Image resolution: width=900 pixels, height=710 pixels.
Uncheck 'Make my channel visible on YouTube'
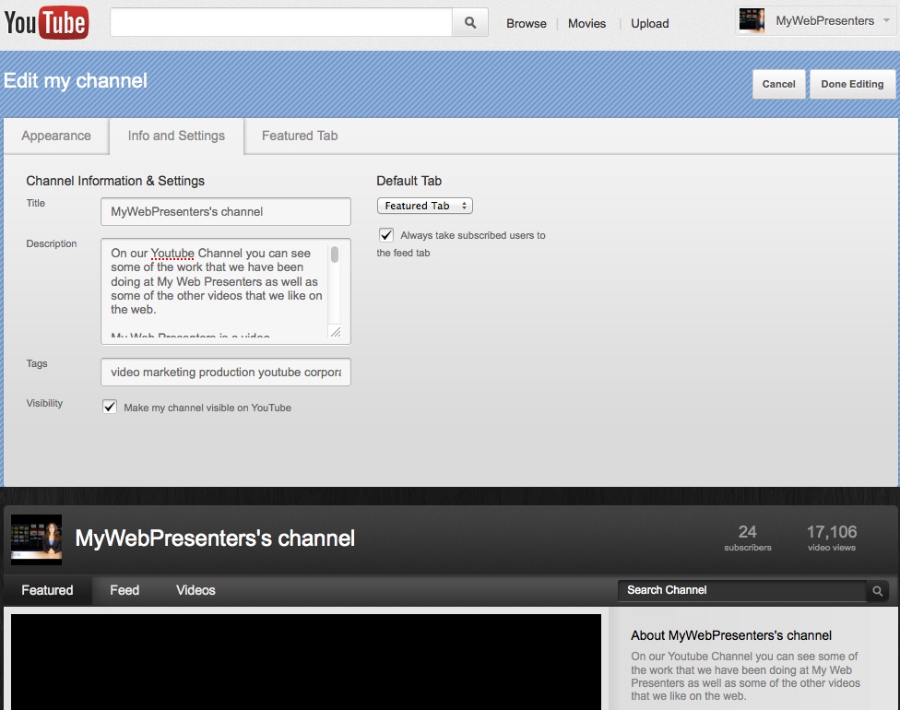110,407
